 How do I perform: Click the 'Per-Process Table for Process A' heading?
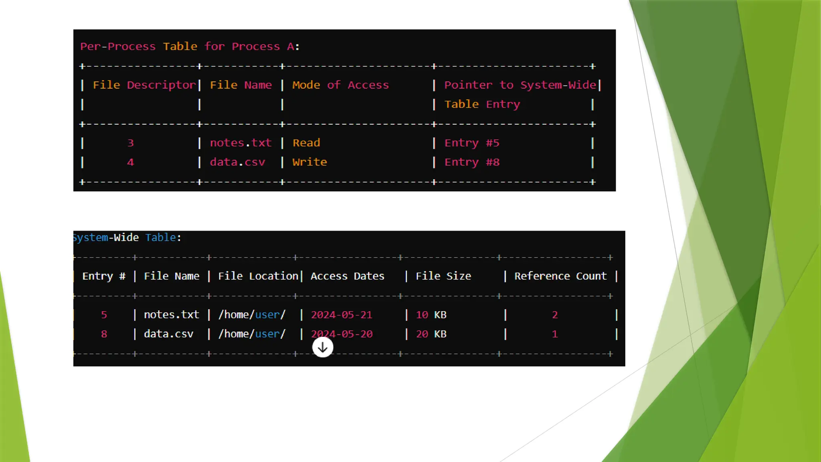click(x=190, y=47)
